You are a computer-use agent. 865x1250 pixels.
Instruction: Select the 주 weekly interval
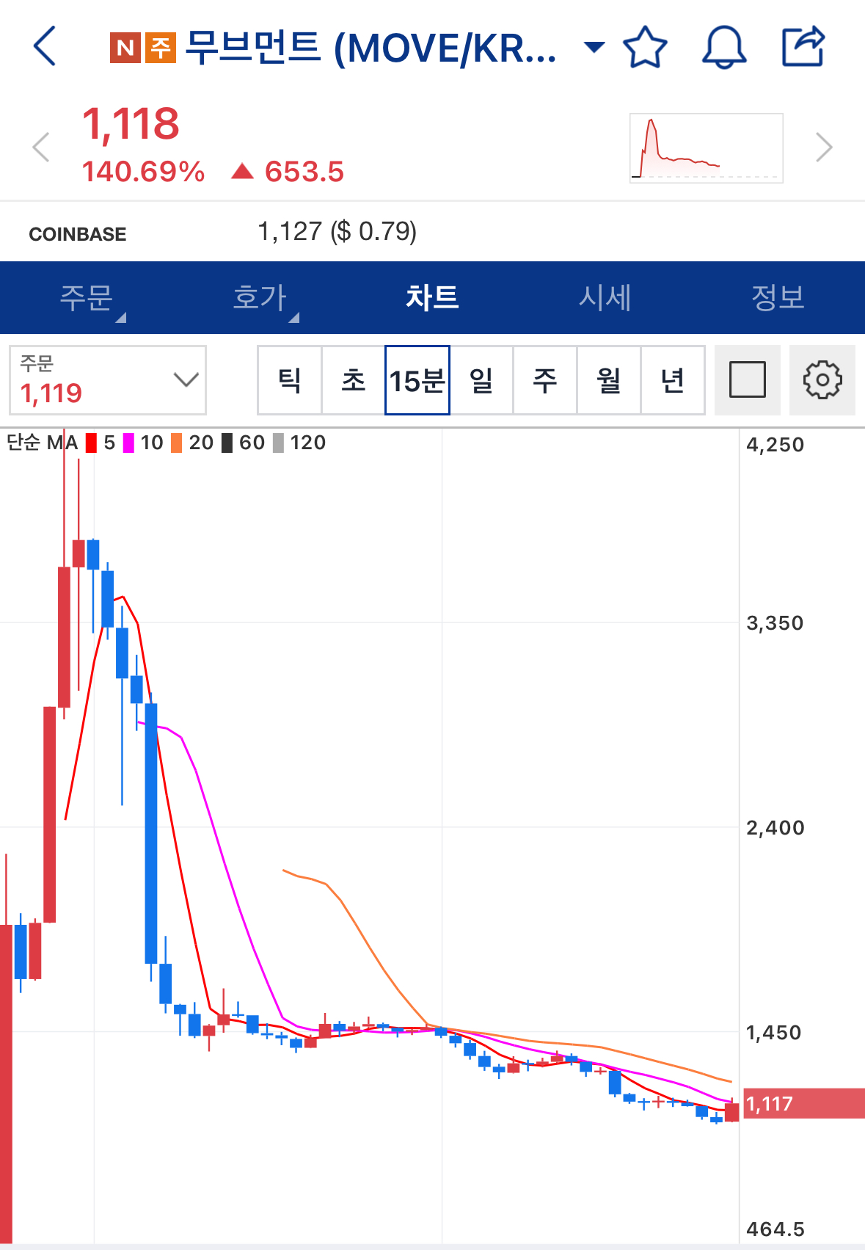pyautogui.click(x=545, y=380)
